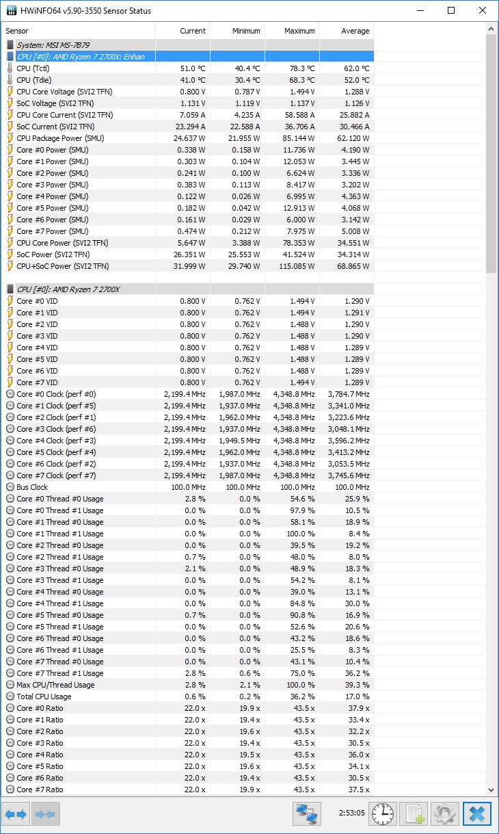499x834 pixels.
Task: Select the Core #7 VID row
Action: (188, 382)
